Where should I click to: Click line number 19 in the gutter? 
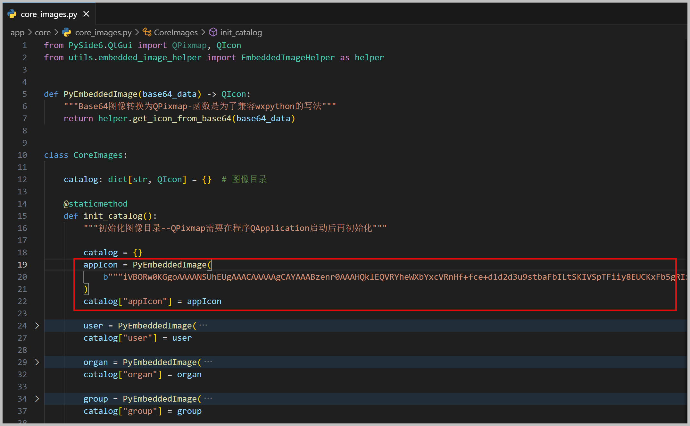coord(22,265)
